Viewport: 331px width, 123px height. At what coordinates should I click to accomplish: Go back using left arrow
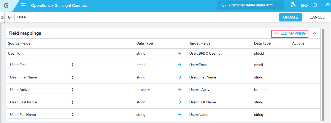9,17
